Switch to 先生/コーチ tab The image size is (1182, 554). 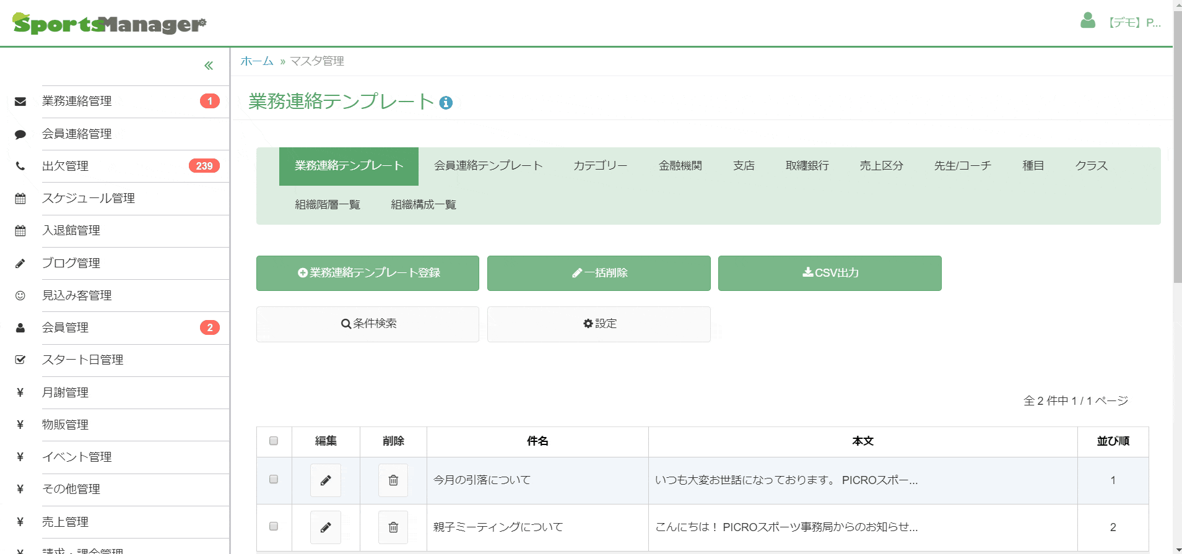pos(963,166)
